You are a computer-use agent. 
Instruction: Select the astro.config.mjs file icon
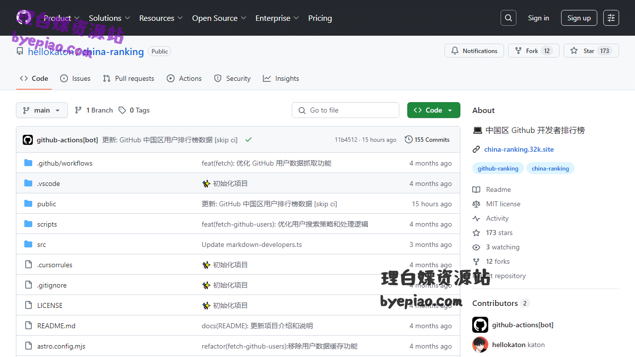pos(28,346)
